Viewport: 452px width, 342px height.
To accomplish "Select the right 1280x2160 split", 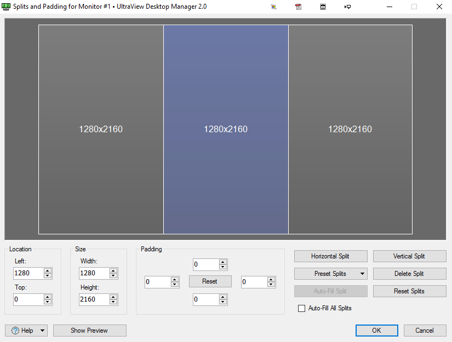I will pyautogui.click(x=350, y=129).
